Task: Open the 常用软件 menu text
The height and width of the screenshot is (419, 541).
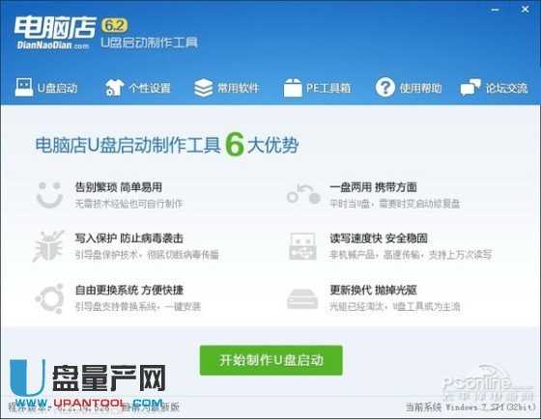Action: point(238,88)
